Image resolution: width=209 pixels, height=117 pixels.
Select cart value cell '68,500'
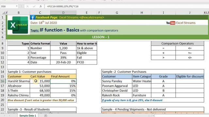[40, 91]
